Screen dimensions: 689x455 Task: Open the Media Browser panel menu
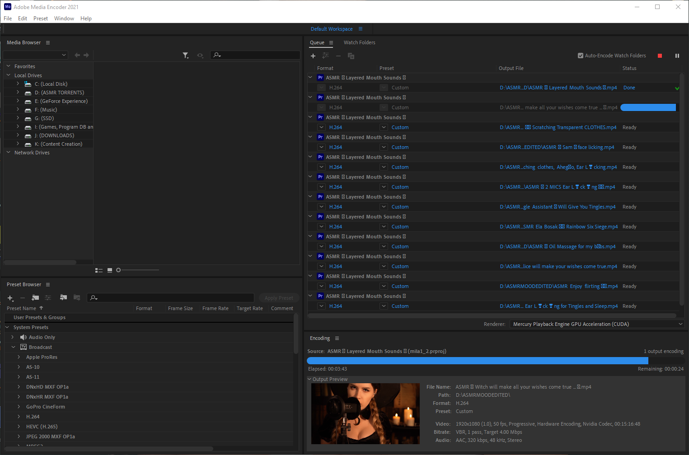point(48,43)
